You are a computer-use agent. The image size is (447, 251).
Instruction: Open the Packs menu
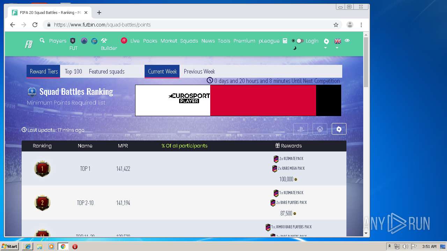[x=150, y=41]
